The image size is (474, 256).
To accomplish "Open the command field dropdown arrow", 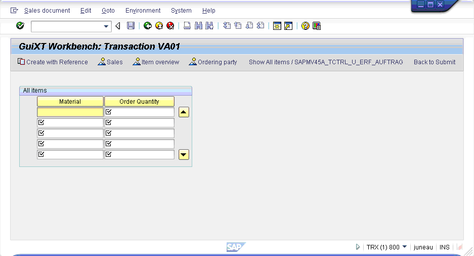I will tap(106, 26).
